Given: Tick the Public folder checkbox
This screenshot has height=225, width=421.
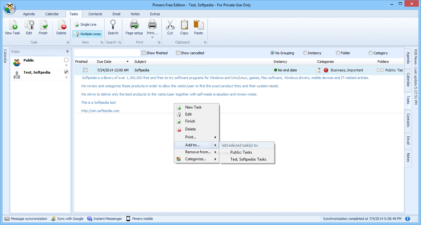Looking at the screenshot, I should 66,60.
